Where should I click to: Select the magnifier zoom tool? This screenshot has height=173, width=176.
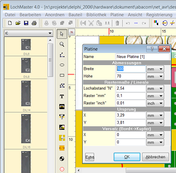62,44
